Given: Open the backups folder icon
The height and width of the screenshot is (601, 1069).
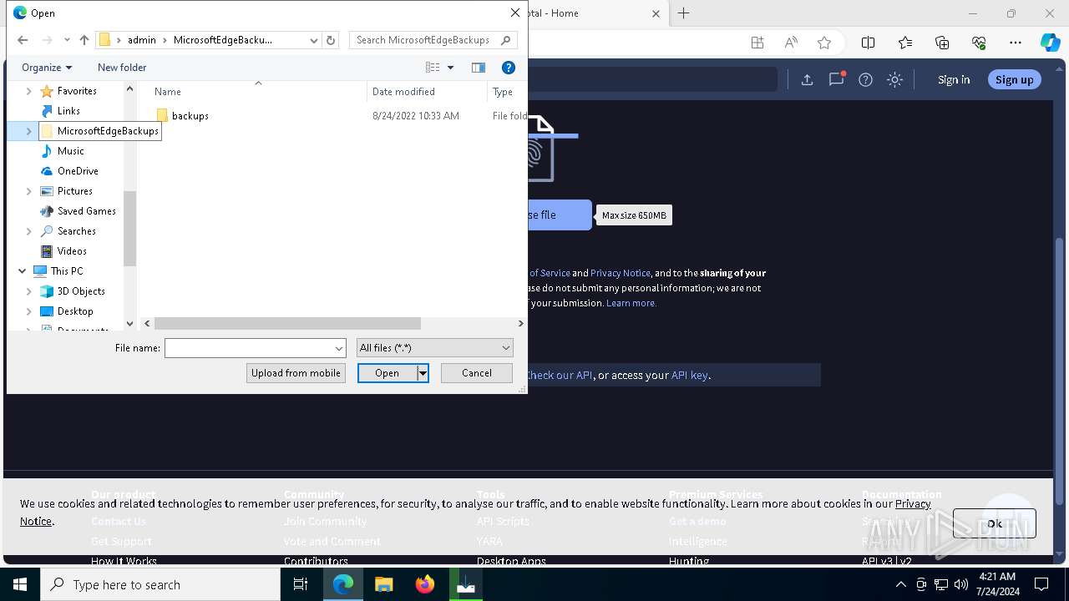Looking at the screenshot, I should coord(162,116).
